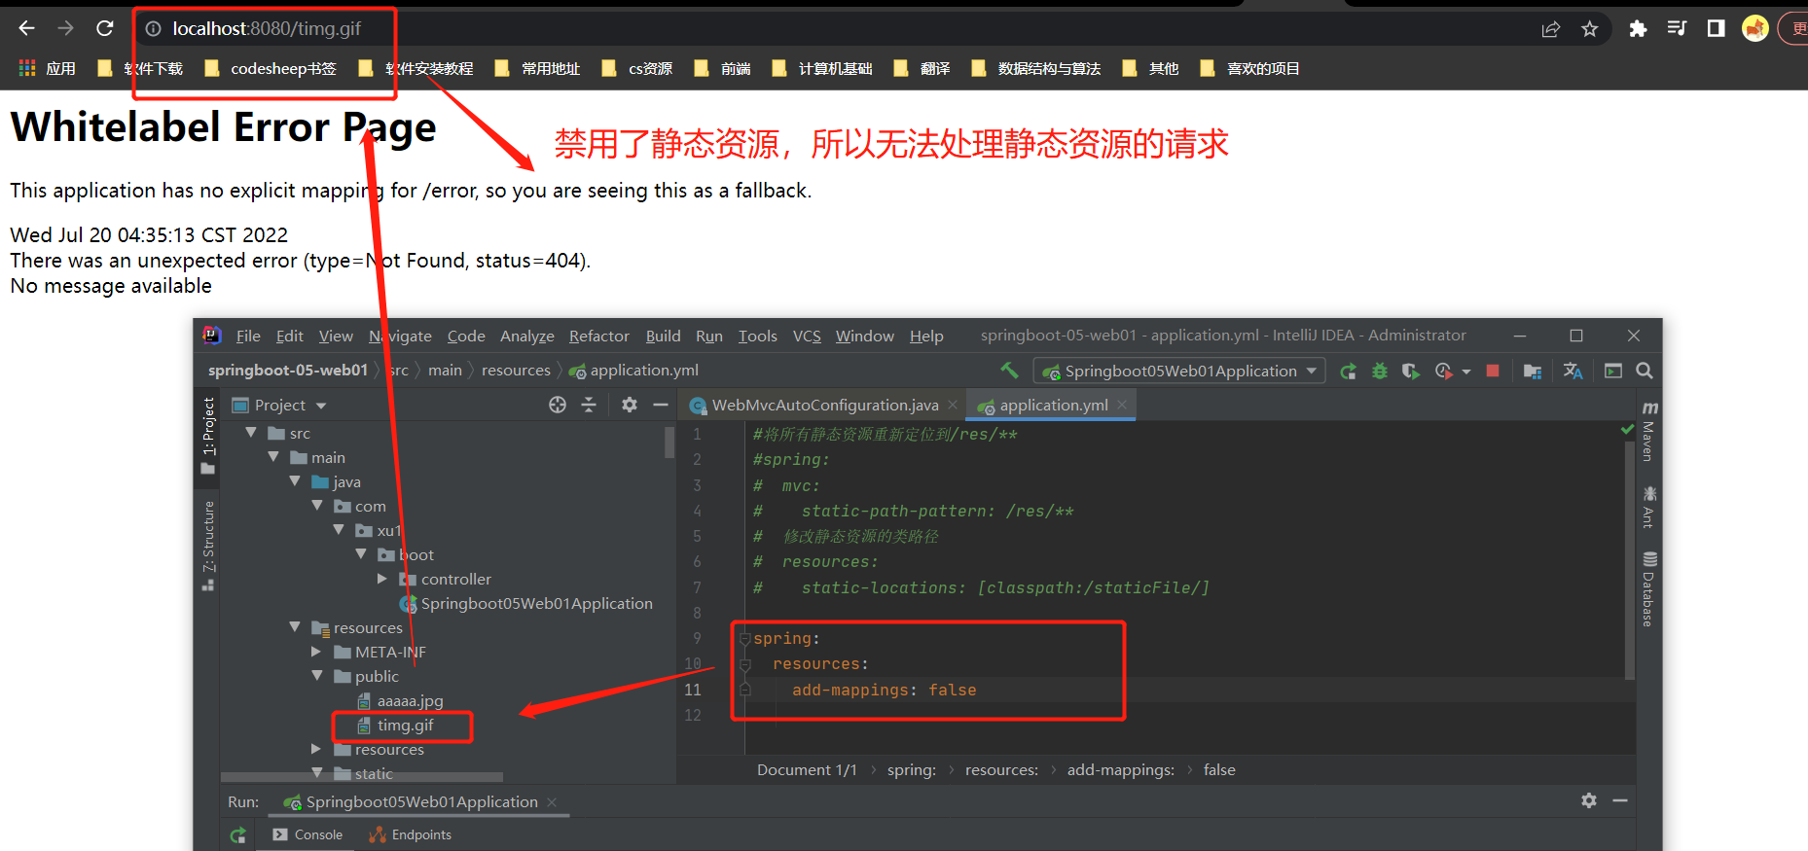This screenshot has height=851, width=1808.
Task: Click the add-mappings: false code line
Action: pyautogui.click(x=884, y=690)
